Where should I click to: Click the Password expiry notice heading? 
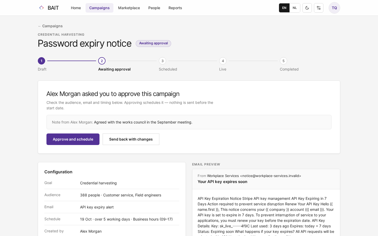[x=85, y=44]
